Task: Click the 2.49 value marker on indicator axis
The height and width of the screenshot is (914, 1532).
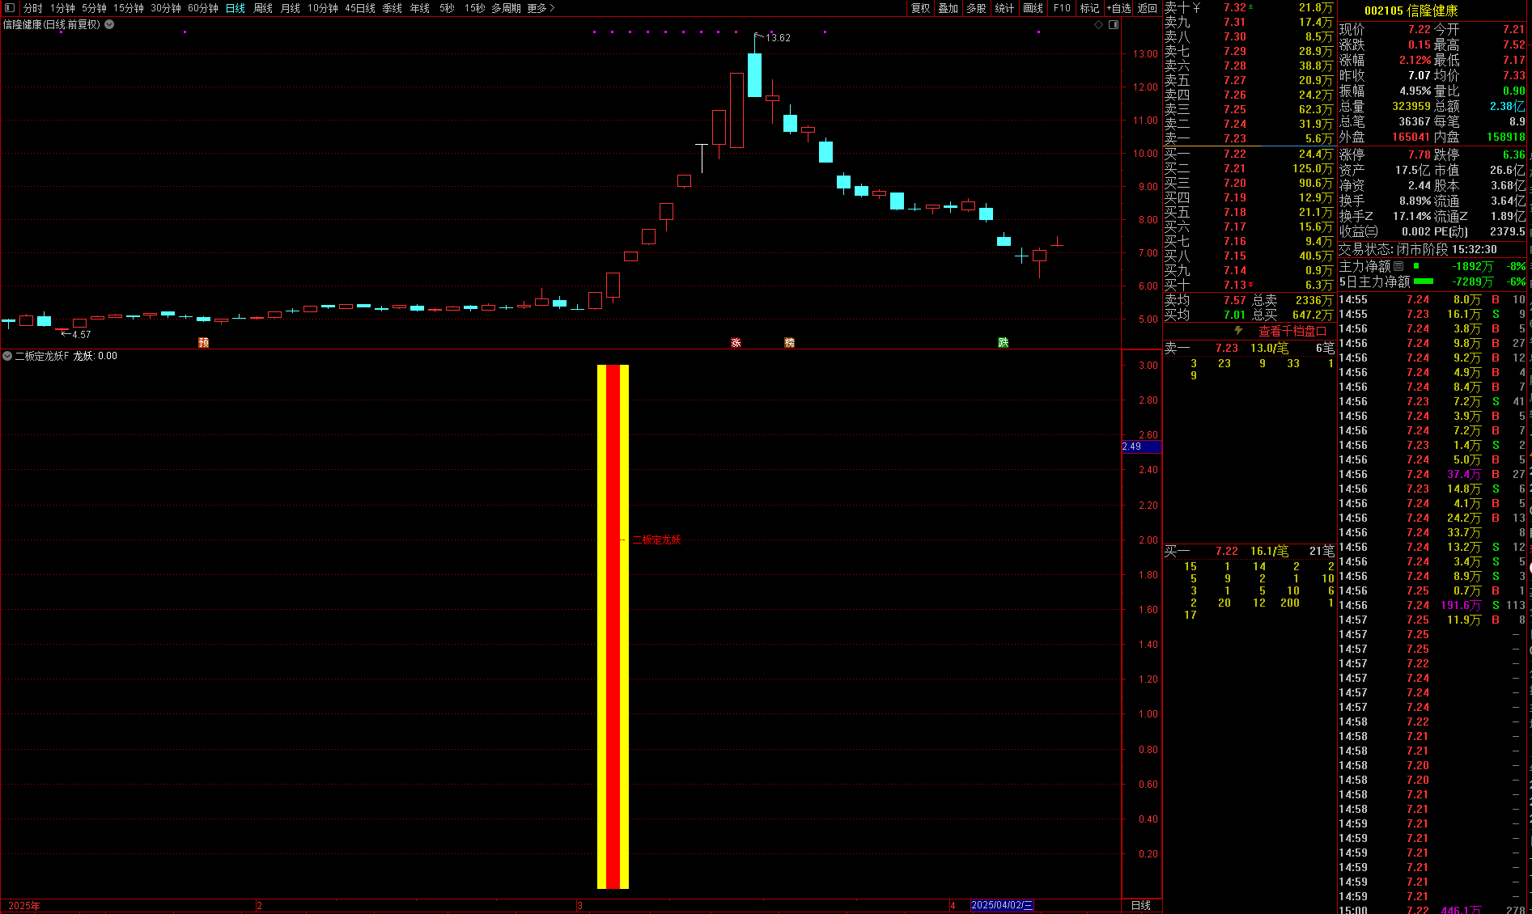Action: tap(1142, 446)
